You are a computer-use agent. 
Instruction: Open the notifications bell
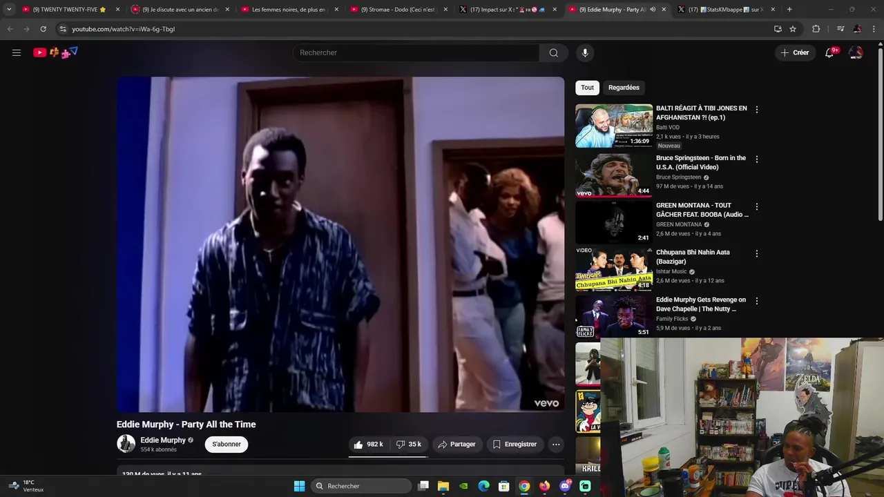tap(830, 52)
